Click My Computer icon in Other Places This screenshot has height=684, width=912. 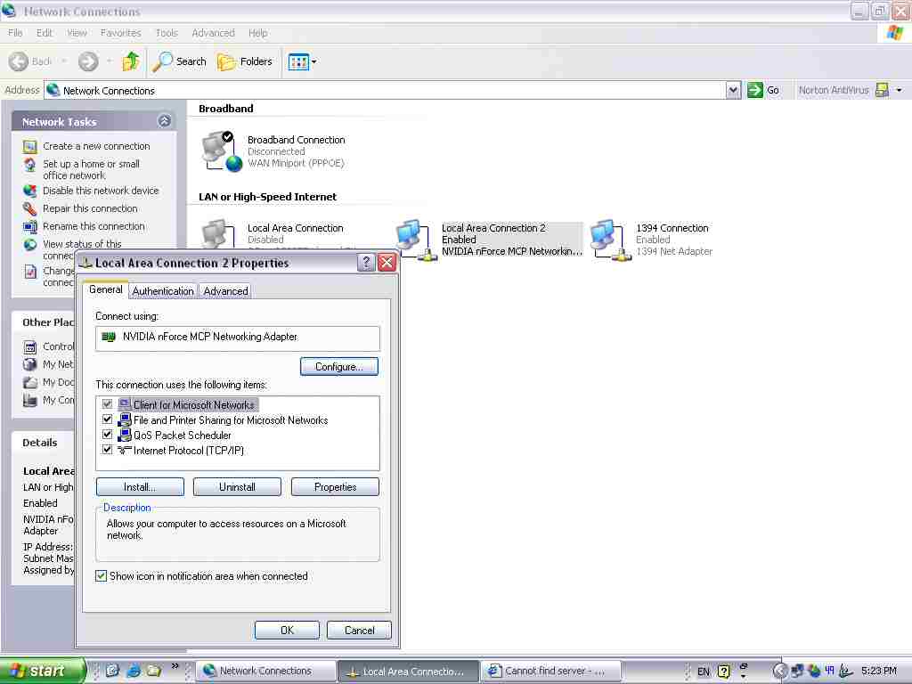coord(30,400)
